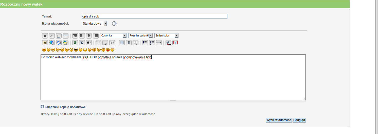The height and width of the screenshot is (134, 378).
Task: Insert a bulleted list
Action: (145, 43)
